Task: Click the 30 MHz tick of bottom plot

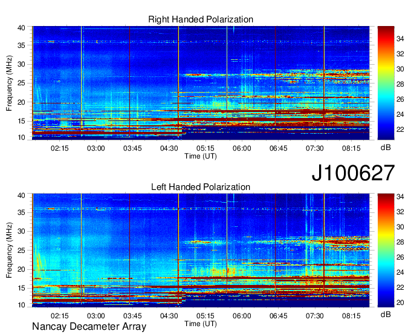Action: tap(21, 231)
